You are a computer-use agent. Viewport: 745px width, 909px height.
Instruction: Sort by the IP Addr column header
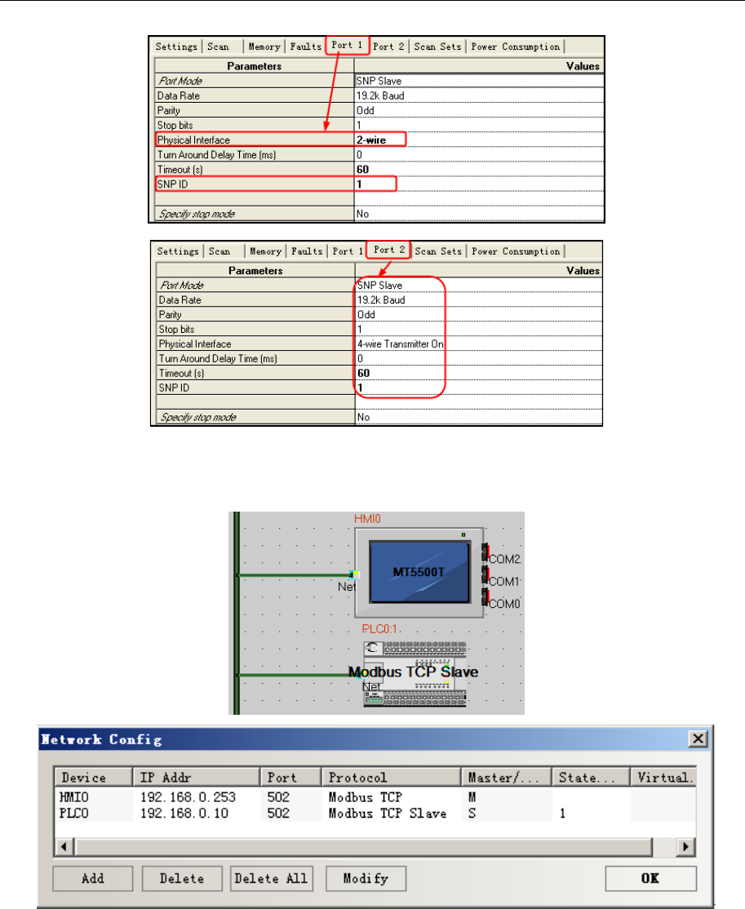(x=197, y=778)
